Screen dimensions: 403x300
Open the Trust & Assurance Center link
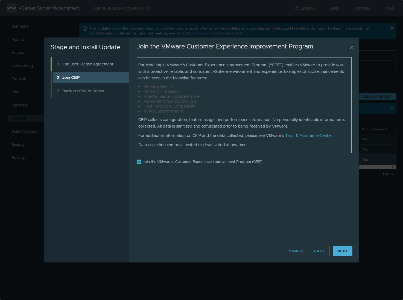pos(309,135)
